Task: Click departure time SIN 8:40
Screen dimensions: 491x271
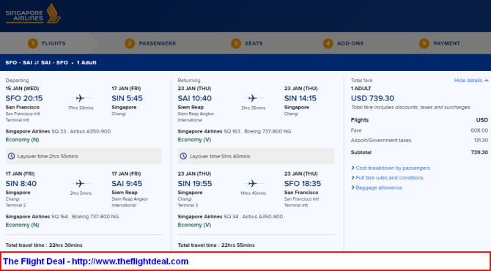Action: [21, 183]
